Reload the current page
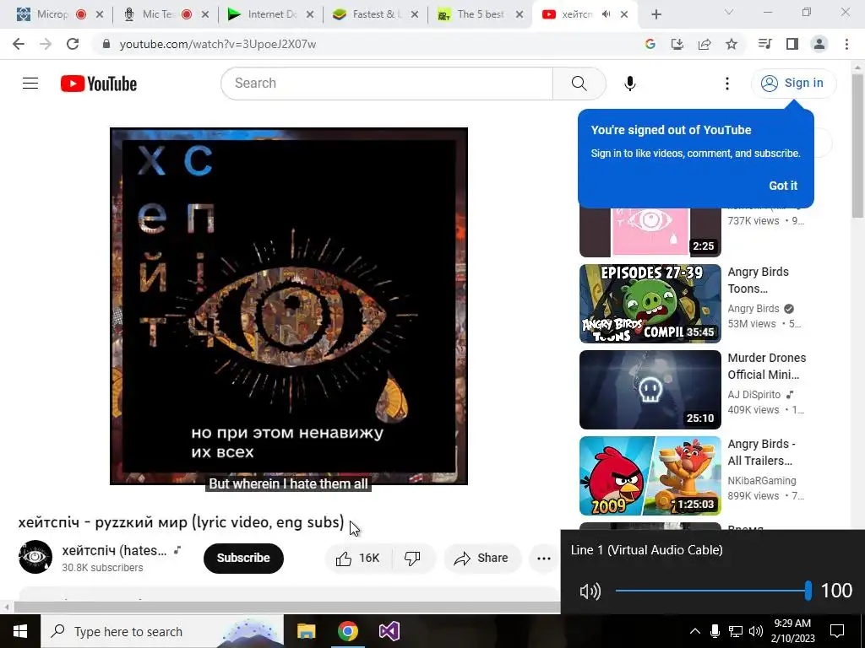 click(x=73, y=44)
